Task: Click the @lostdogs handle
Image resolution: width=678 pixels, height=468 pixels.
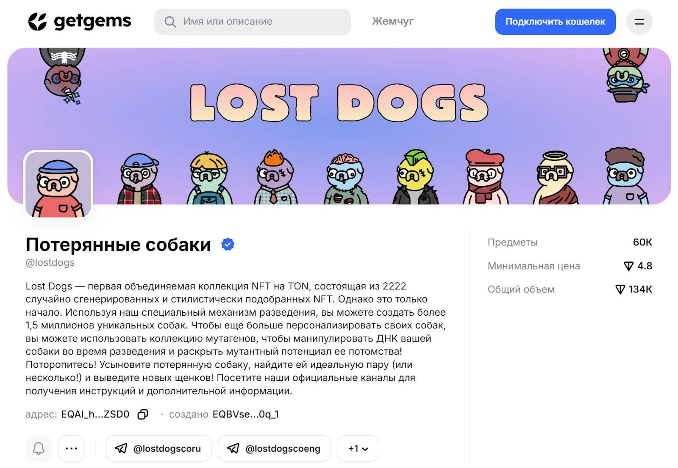Action: click(50, 263)
